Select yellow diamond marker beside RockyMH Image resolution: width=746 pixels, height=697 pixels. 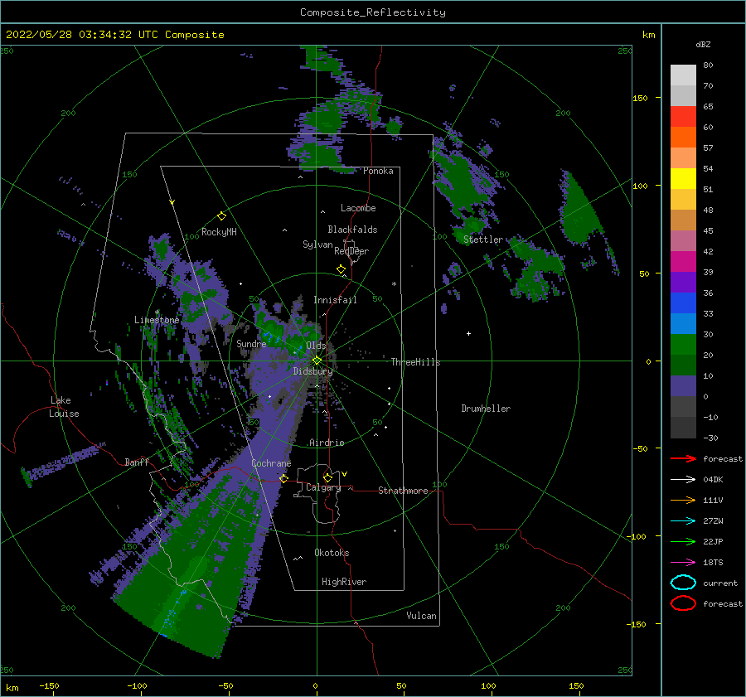point(221,216)
